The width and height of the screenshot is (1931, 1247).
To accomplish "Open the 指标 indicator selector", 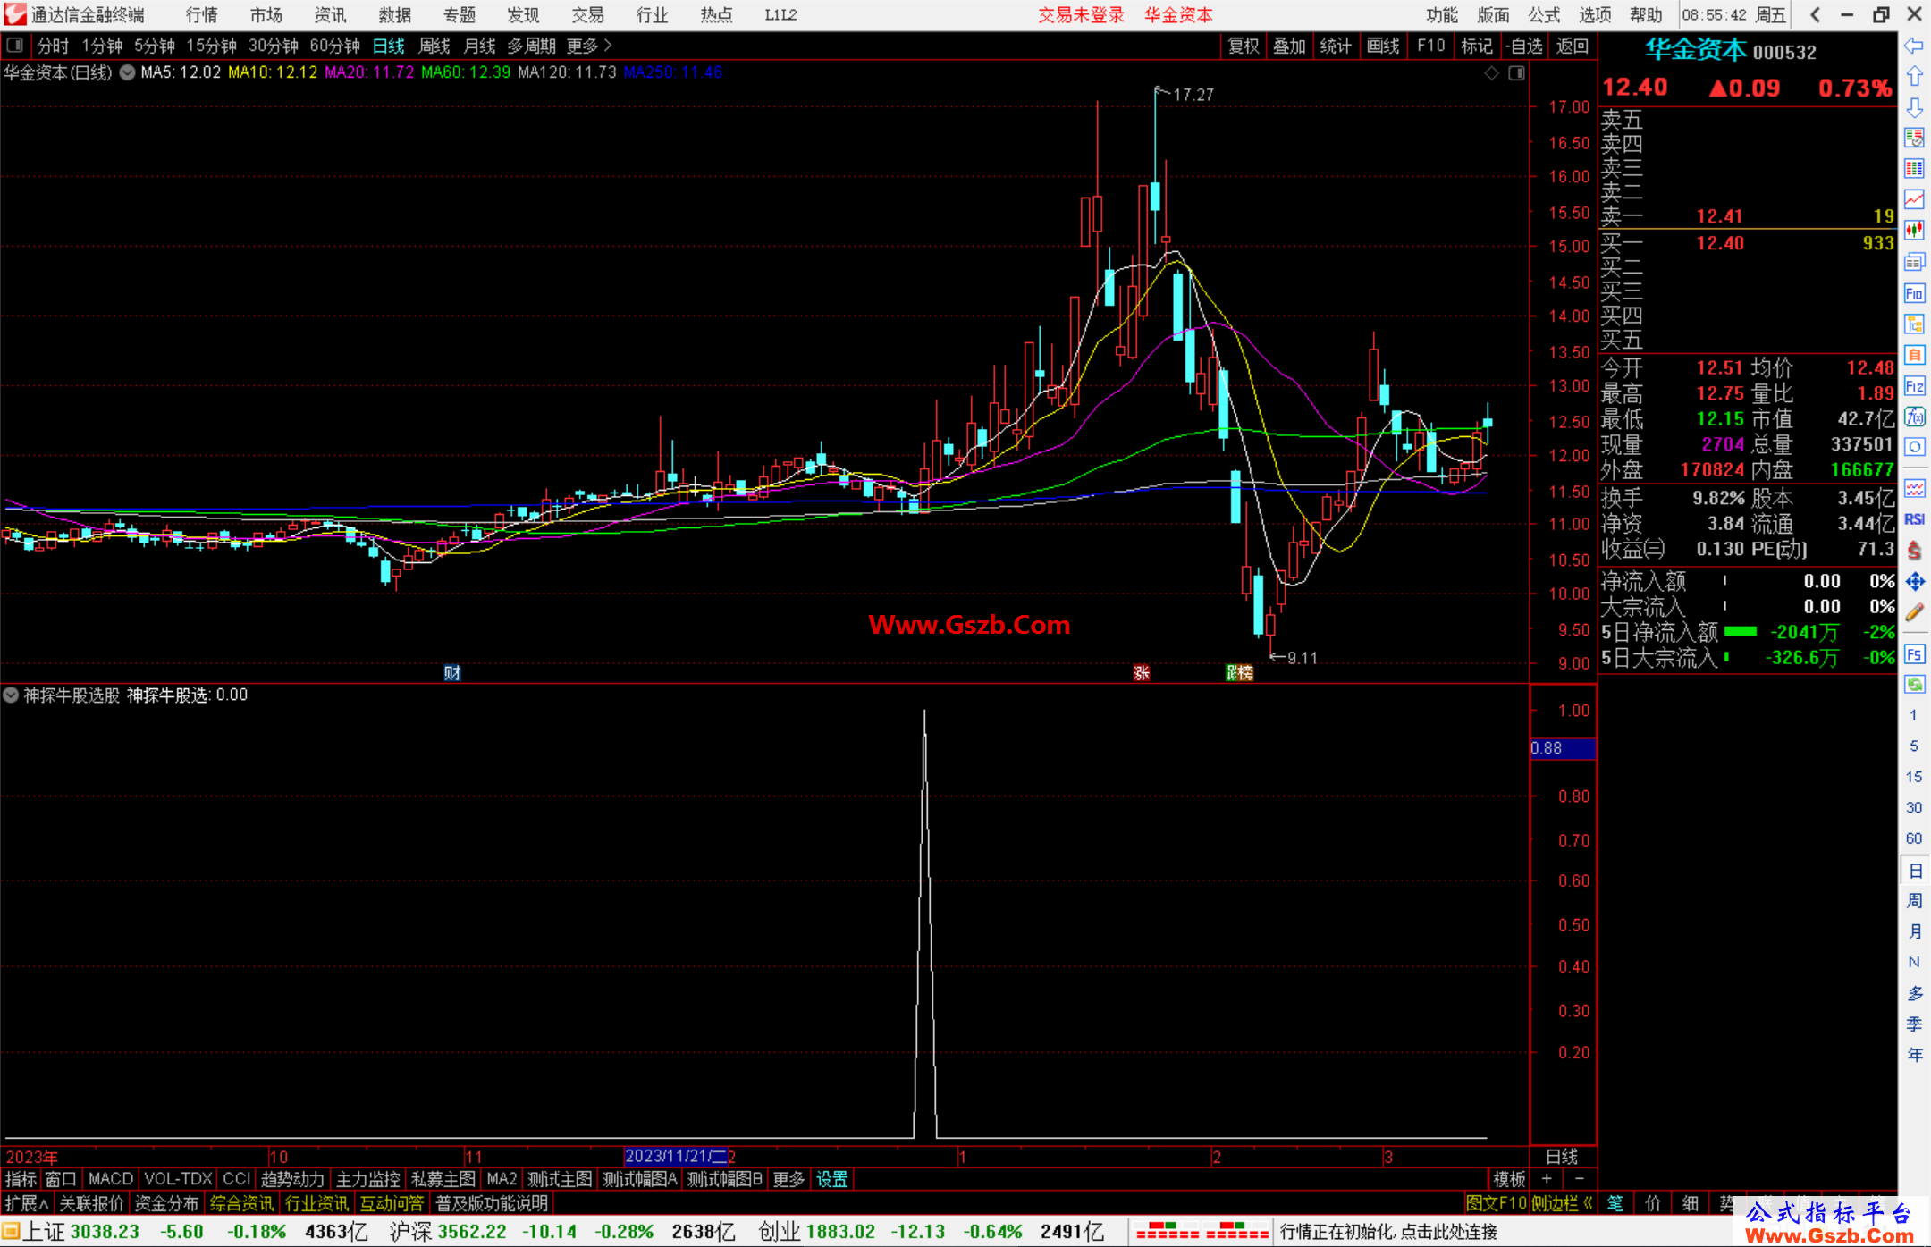I will 21,1179.
